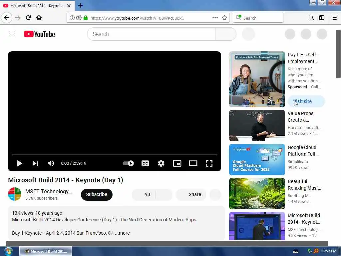Click the Microsoft Build taskbar button

(x=45, y=251)
